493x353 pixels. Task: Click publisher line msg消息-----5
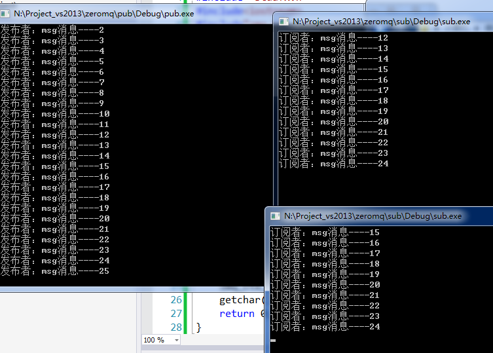(x=52, y=62)
